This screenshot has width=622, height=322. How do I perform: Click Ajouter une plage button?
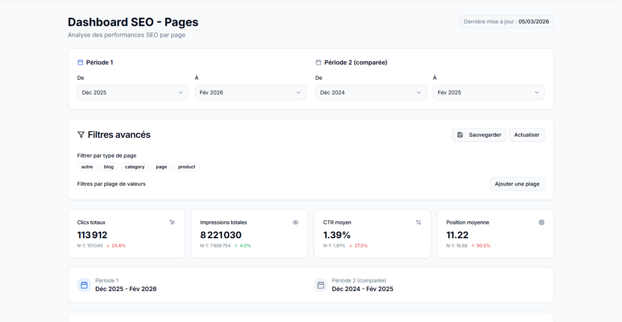tap(517, 184)
